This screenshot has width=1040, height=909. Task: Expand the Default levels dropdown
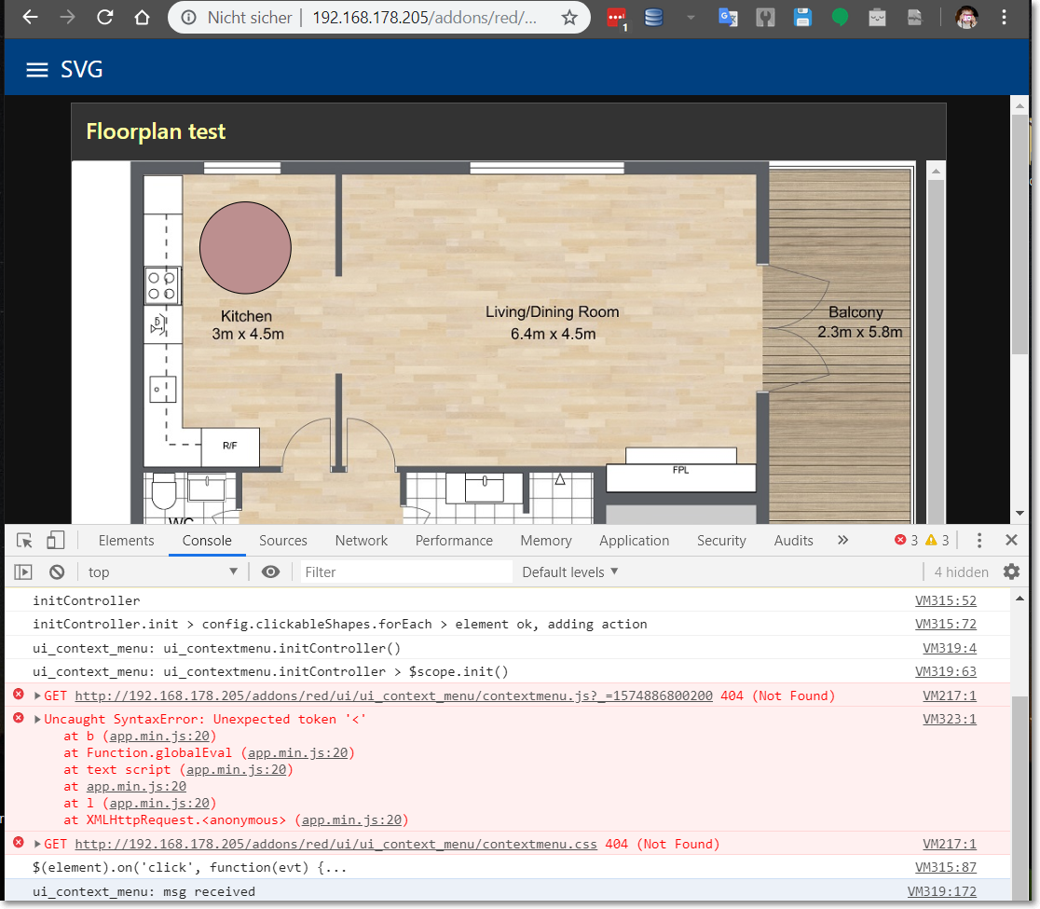click(569, 572)
